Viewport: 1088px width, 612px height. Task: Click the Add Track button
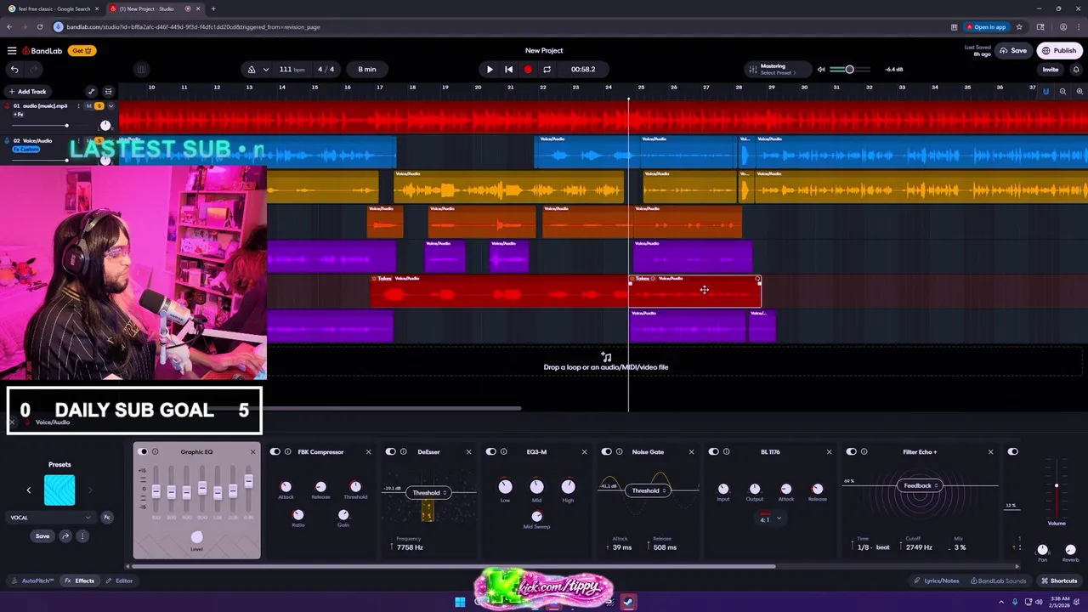tap(27, 91)
